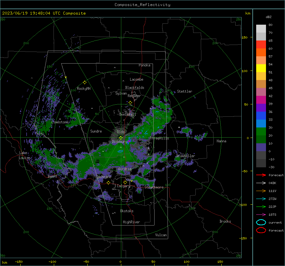Click the Strathmore city label

(x=154, y=187)
